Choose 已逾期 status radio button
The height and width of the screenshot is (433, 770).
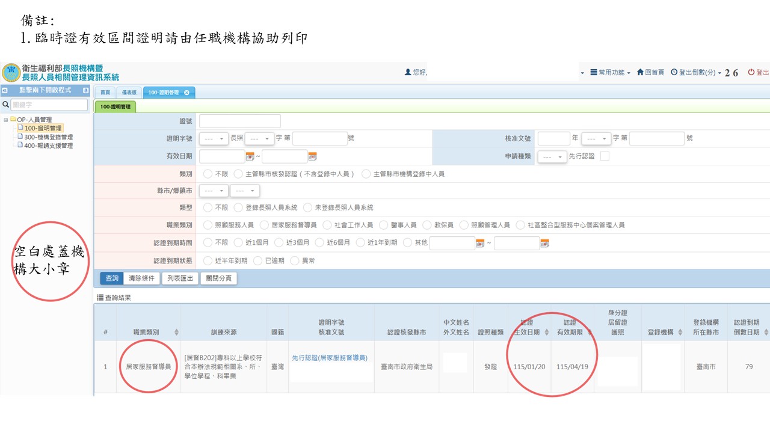pos(257,261)
